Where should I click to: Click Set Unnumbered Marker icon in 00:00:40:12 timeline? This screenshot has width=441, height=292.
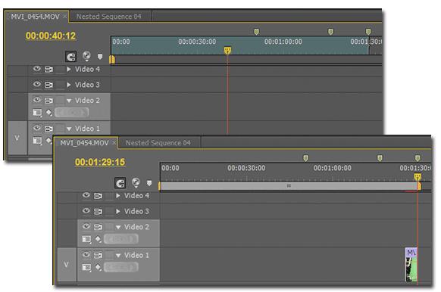[x=100, y=57]
